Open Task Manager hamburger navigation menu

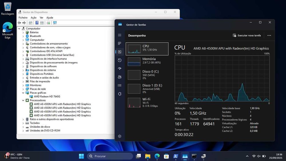pos(120,35)
